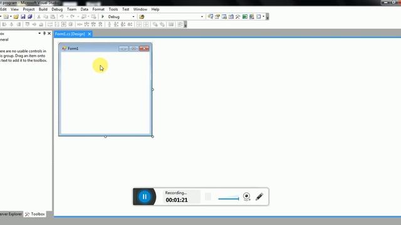Open the Tools menu
This screenshot has width=401, height=225.
(113, 9)
